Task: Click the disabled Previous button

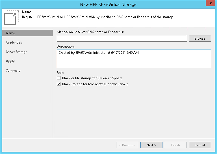Action: point(127,145)
